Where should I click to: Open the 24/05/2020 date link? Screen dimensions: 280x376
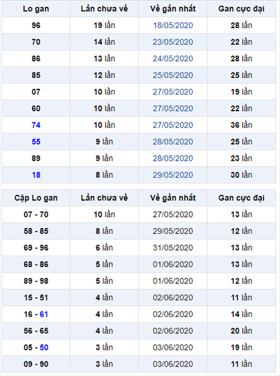(x=173, y=58)
